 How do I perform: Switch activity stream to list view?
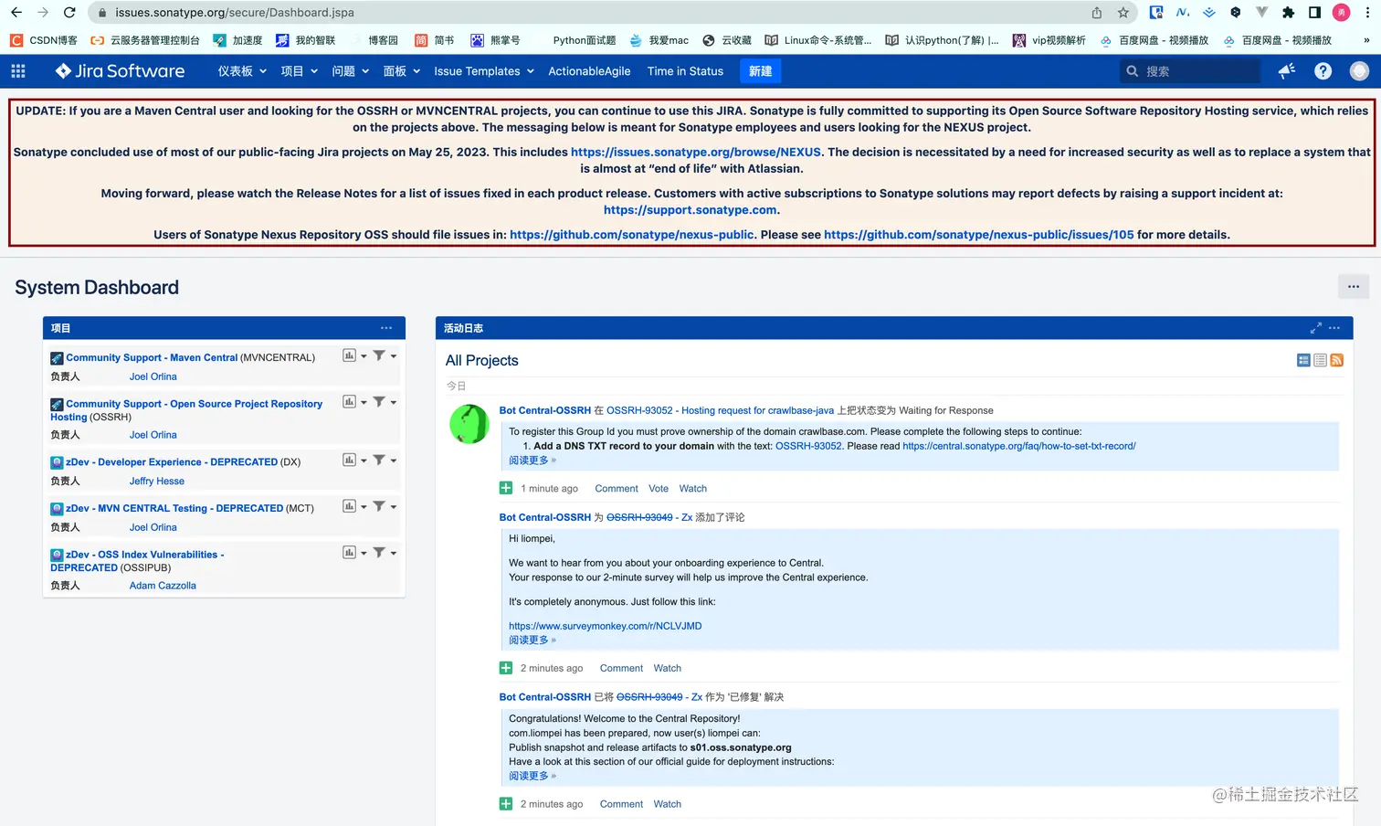(x=1320, y=360)
